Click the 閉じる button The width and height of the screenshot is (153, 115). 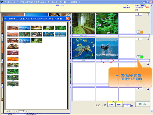tap(143, 104)
